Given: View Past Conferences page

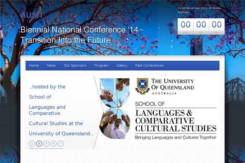Looking at the screenshot, I should [149, 66].
